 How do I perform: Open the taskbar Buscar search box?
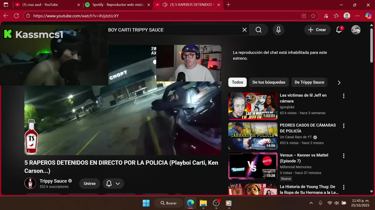coord(168,203)
